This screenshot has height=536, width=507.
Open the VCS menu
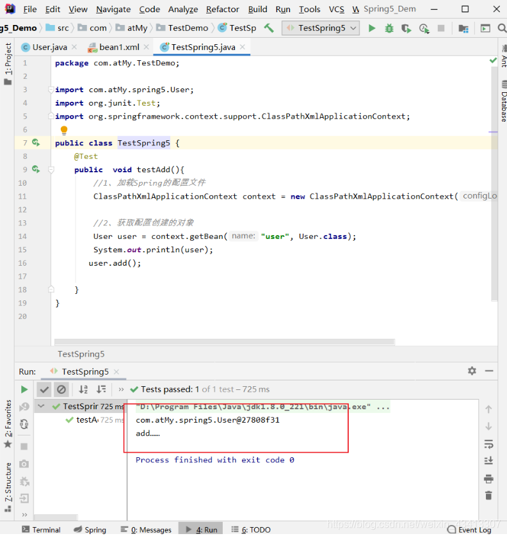click(x=337, y=9)
